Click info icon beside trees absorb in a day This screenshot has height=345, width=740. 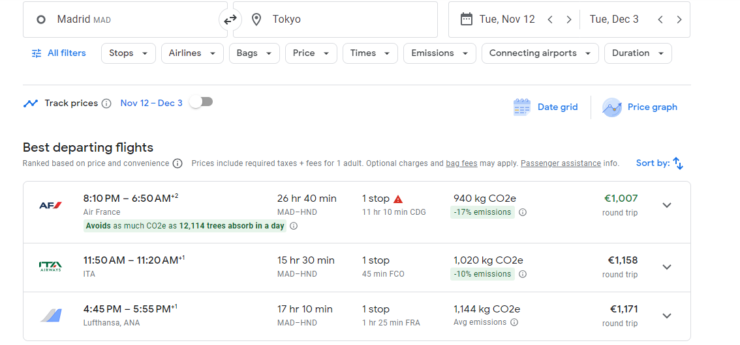[x=294, y=226]
